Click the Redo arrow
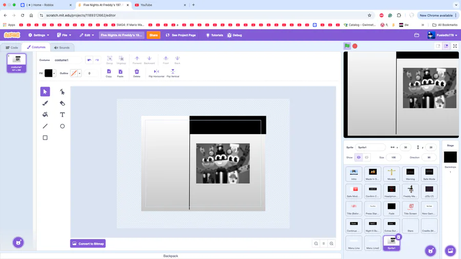This screenshot has height=259, width=461. [x=97, y=60]
